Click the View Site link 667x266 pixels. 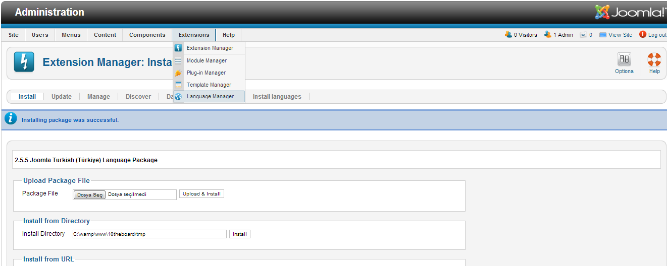tap(620, 35)
